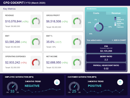130x98 pixels.
Task: Open the EVA Economic Value Add tile
Action: [x=106, y=49]
